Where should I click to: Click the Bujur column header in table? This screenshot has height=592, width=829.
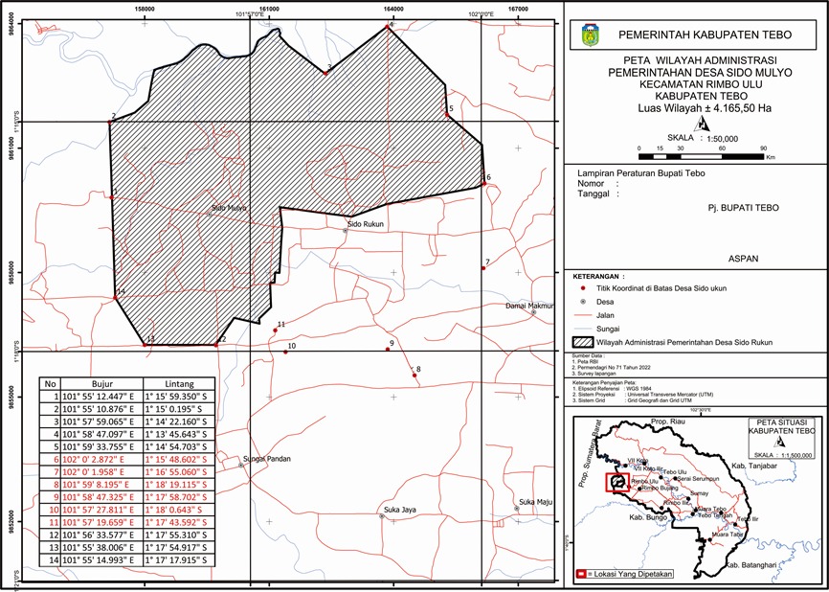(x=101, y=383)
